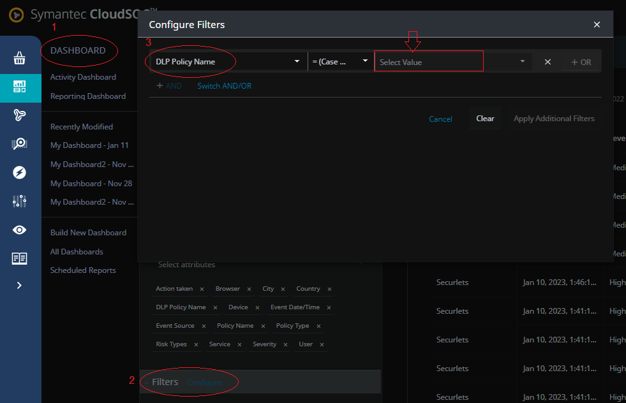
Task: Click the basket icon in sidebar
Action: pos(20,59)
